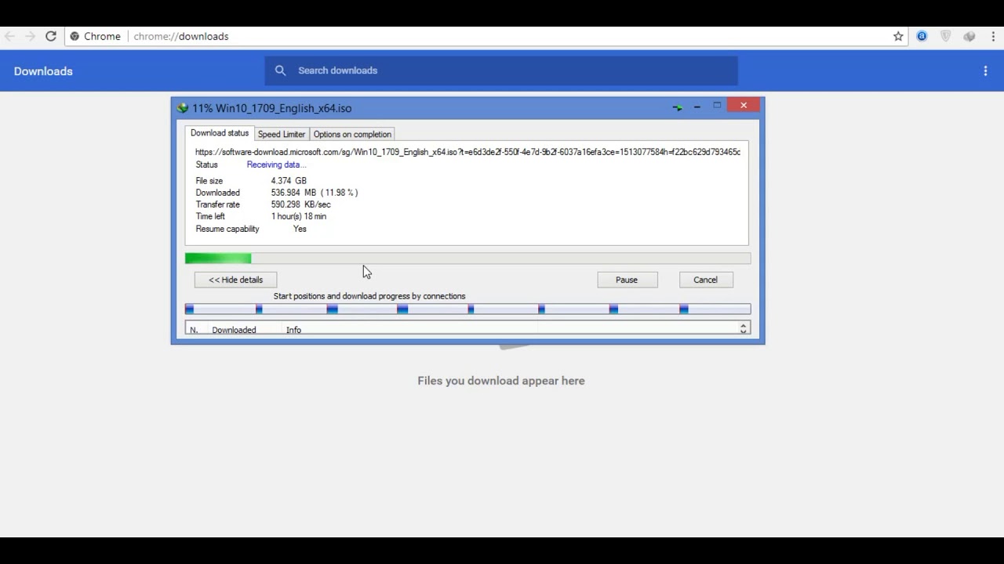Viewport: 1004px width, 564px height.
Task: Go back with Chrome's back arrow
Action: pos(9,36)
